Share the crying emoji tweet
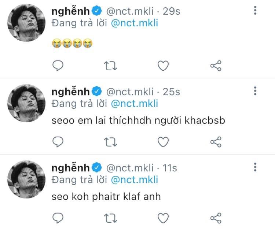This screenshot has height=230, width=275. point(216,66)
